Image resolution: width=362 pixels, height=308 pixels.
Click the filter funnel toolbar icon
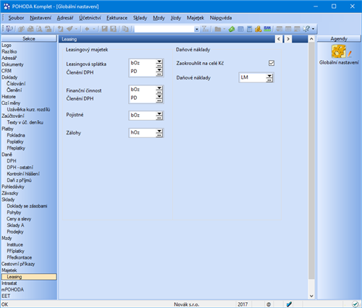(x=206, y=29)
